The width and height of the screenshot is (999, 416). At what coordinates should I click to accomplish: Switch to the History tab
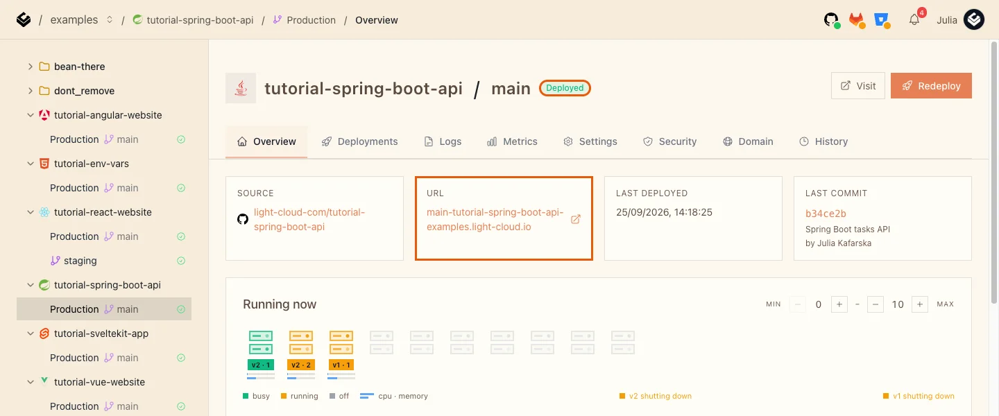point(823,141)
